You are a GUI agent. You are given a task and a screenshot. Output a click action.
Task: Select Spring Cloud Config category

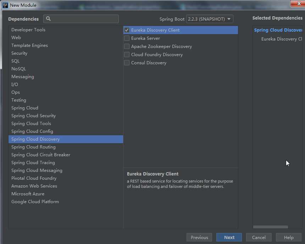(66, 131)
